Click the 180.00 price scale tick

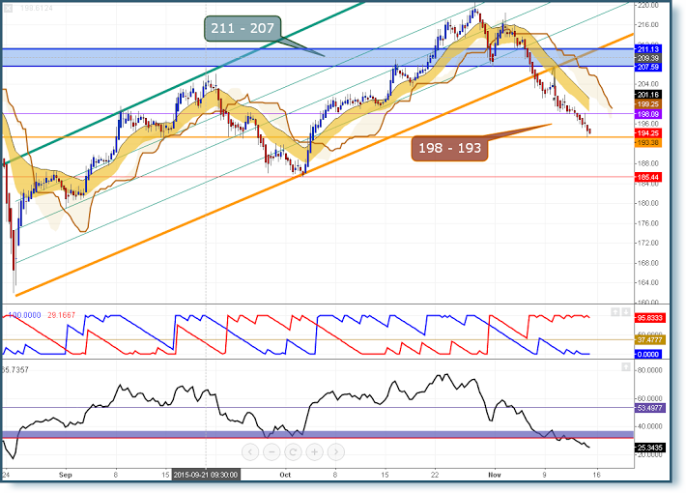648,203
